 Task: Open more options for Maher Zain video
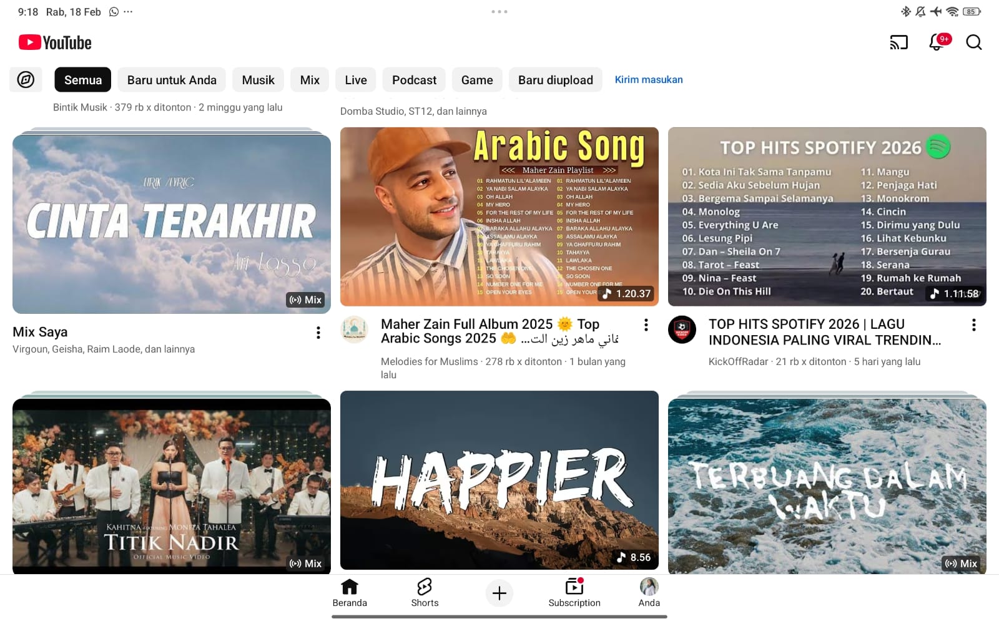646,325
